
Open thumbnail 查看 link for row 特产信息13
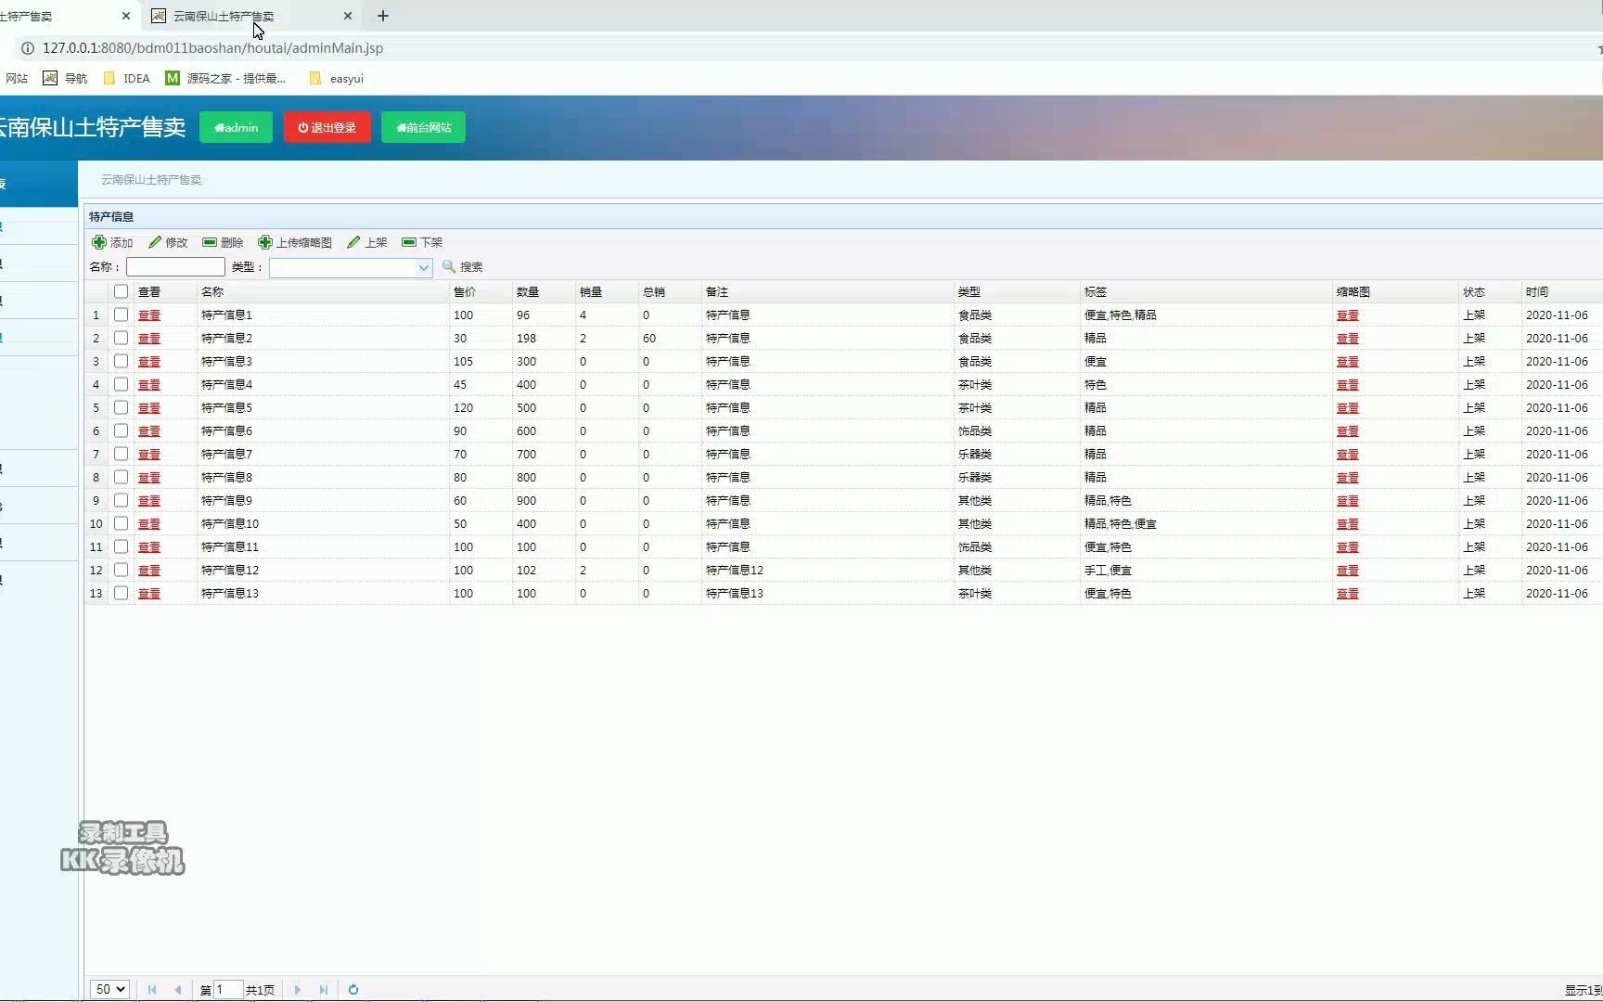pyautogui.click(x=1348, y=594)
